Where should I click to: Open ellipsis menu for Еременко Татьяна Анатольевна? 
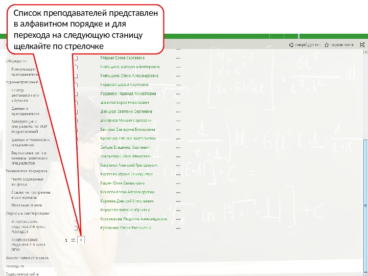click(178, 139)
